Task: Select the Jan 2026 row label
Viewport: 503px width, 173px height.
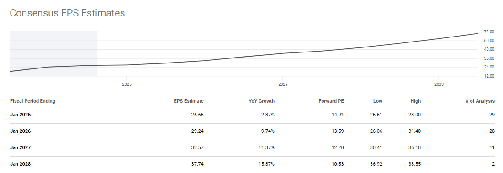Action: pos(21,131)
